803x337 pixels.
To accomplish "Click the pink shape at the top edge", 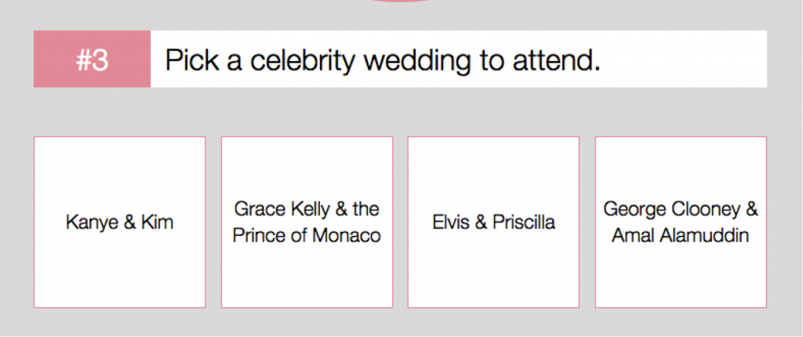I will pyautogui.click(x=401, y=2).
